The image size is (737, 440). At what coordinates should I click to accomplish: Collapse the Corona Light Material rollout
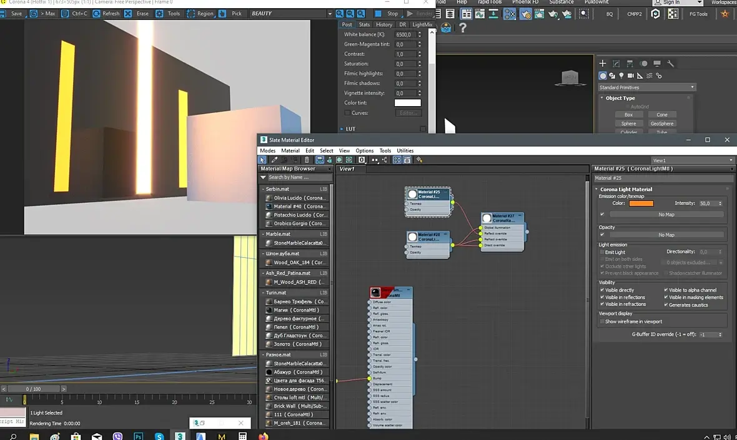click(x=596, y=189)
